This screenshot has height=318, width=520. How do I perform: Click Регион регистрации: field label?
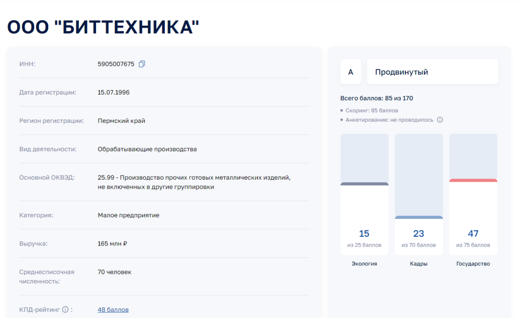51,121
